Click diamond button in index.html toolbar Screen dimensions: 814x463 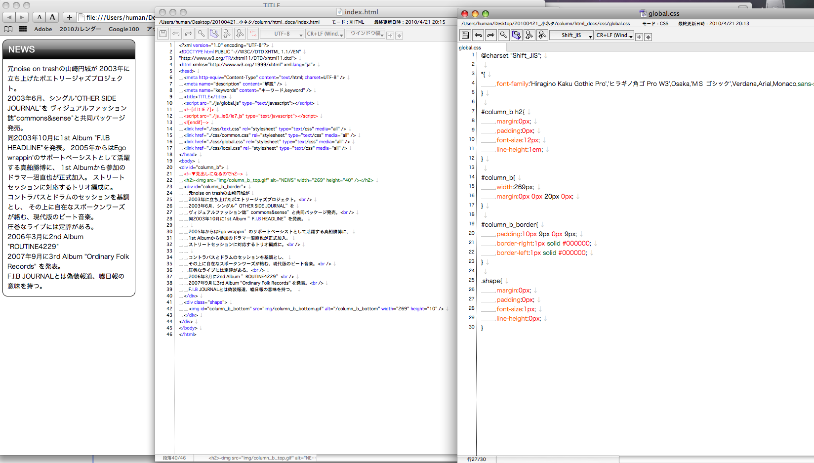click(x=399, y=36)
